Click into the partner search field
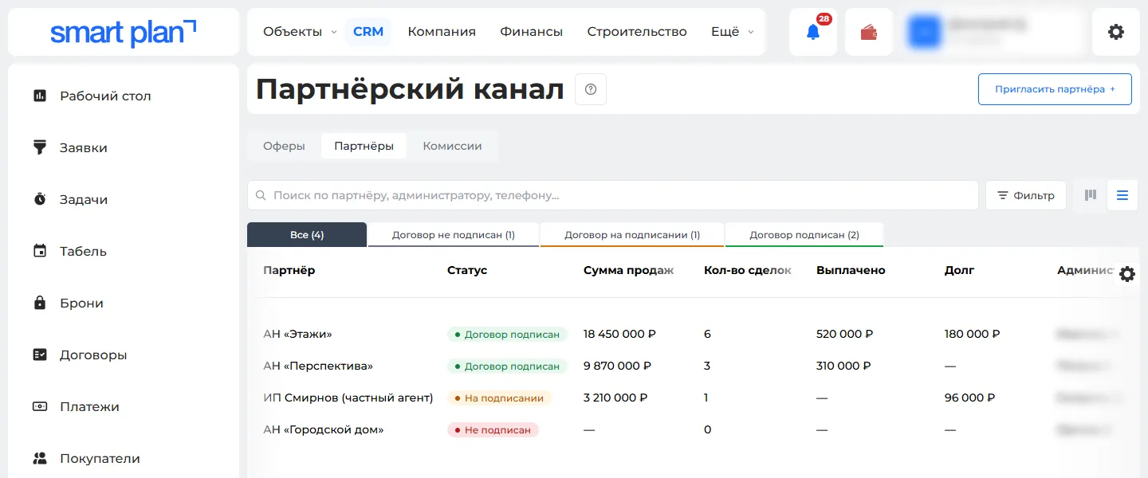 [x=612, y=195]
